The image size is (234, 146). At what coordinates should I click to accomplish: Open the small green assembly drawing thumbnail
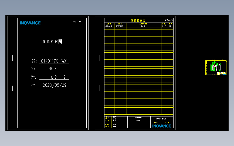pyautogui.click(x=216, y=68)
